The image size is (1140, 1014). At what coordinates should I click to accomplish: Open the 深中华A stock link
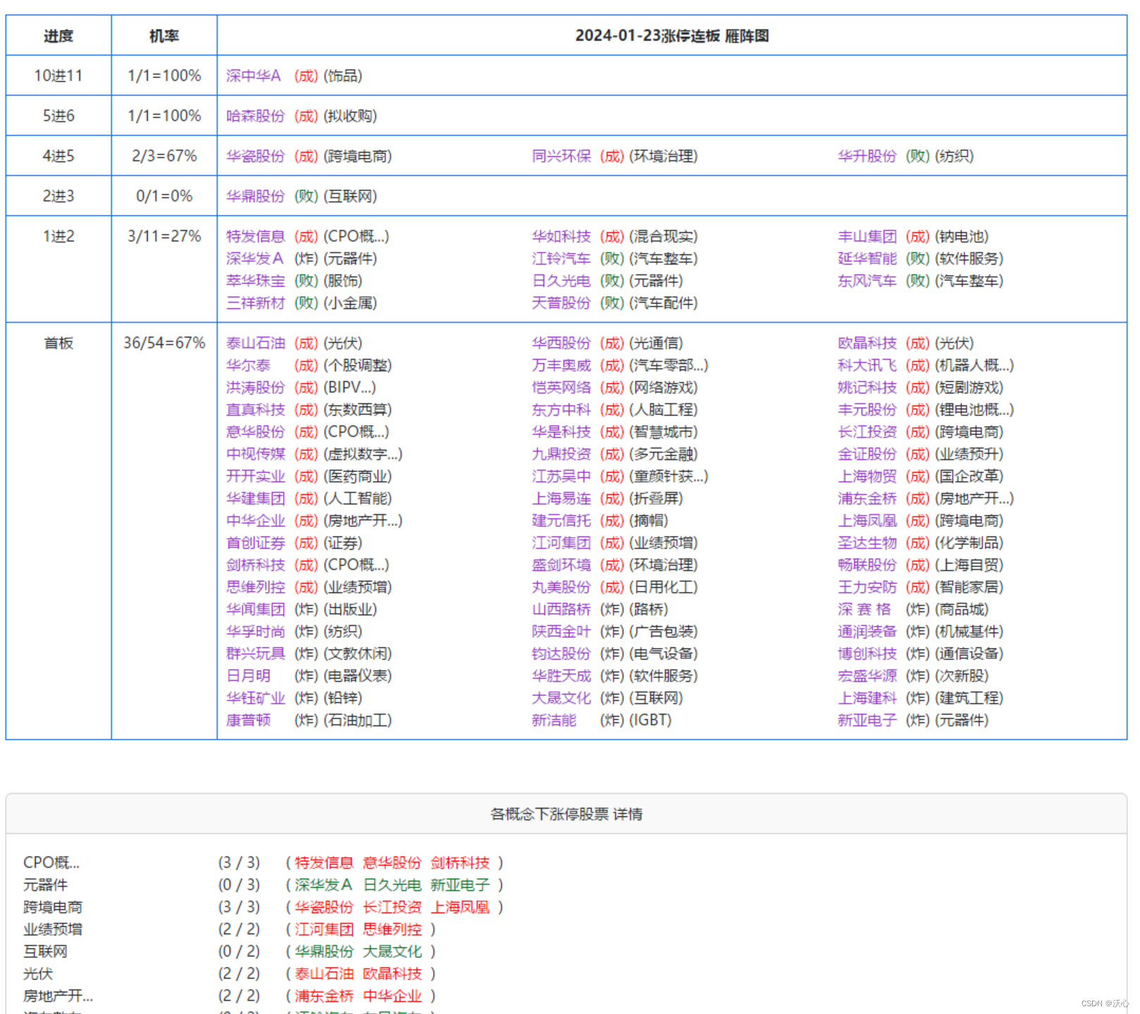[x=254, y=76]
